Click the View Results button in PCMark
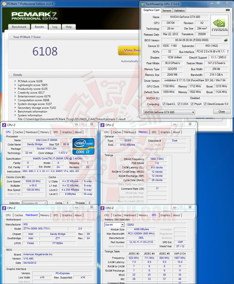The image size is (234, 284). [129, 50]
